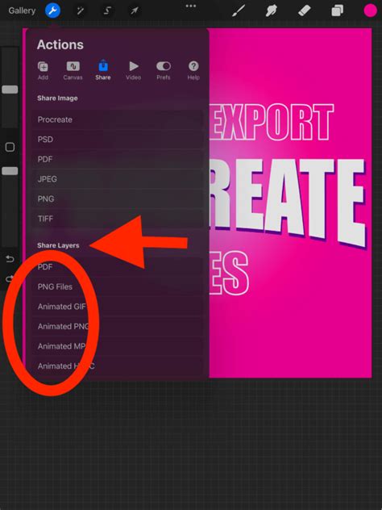Screen dimensions: 382x510
Task: Export image as PSD
Action: (118, 140)
